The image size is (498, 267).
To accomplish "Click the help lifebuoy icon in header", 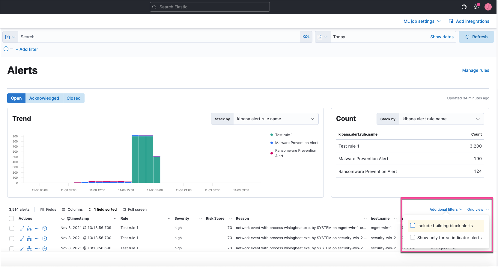I will pos(464,7).
